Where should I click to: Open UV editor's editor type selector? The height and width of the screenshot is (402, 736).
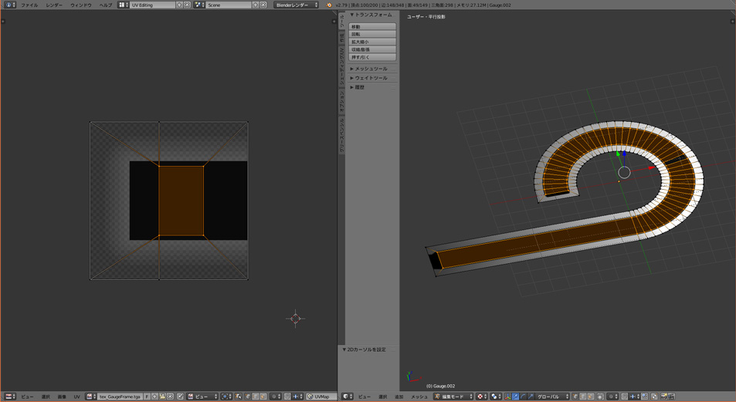tap(10, 397)
